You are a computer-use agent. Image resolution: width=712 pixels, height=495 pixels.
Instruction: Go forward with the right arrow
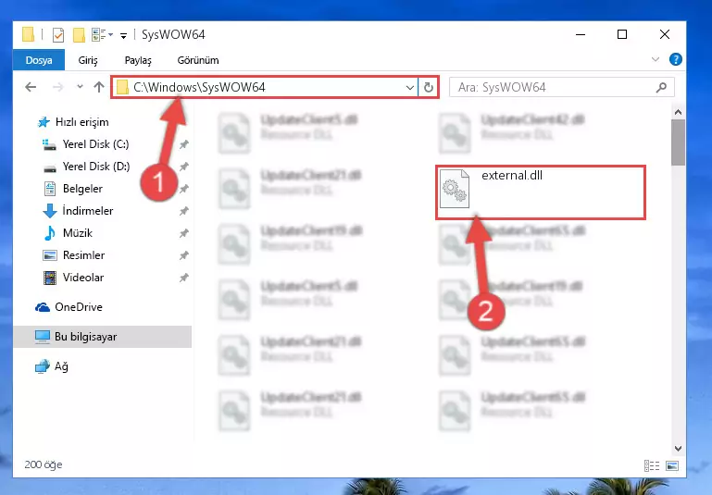[x=57, y=87]
